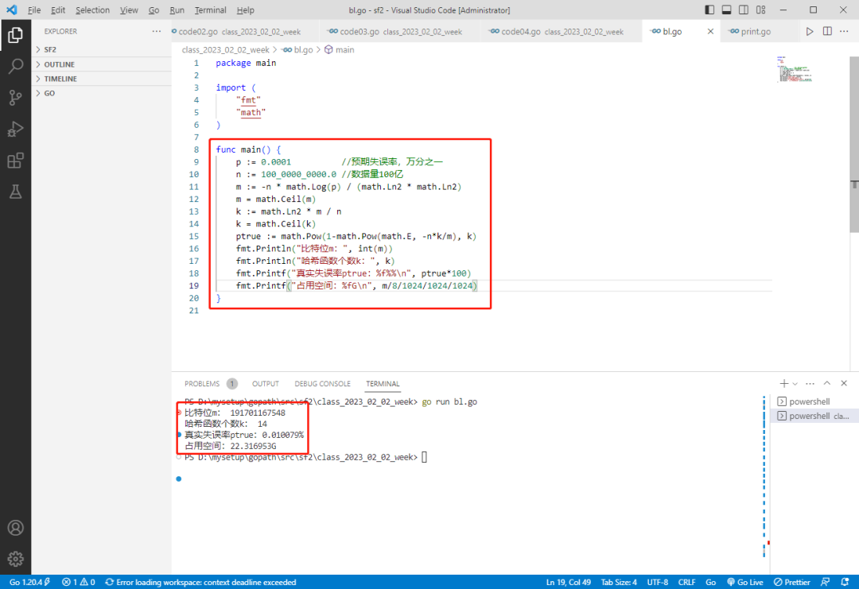The image size is (859, 589).
Task: Switch to the OUTPUT panel tab
Action: [265, 384]
